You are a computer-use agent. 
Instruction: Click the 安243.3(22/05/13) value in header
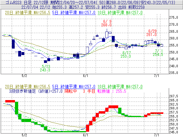(158, 2)
